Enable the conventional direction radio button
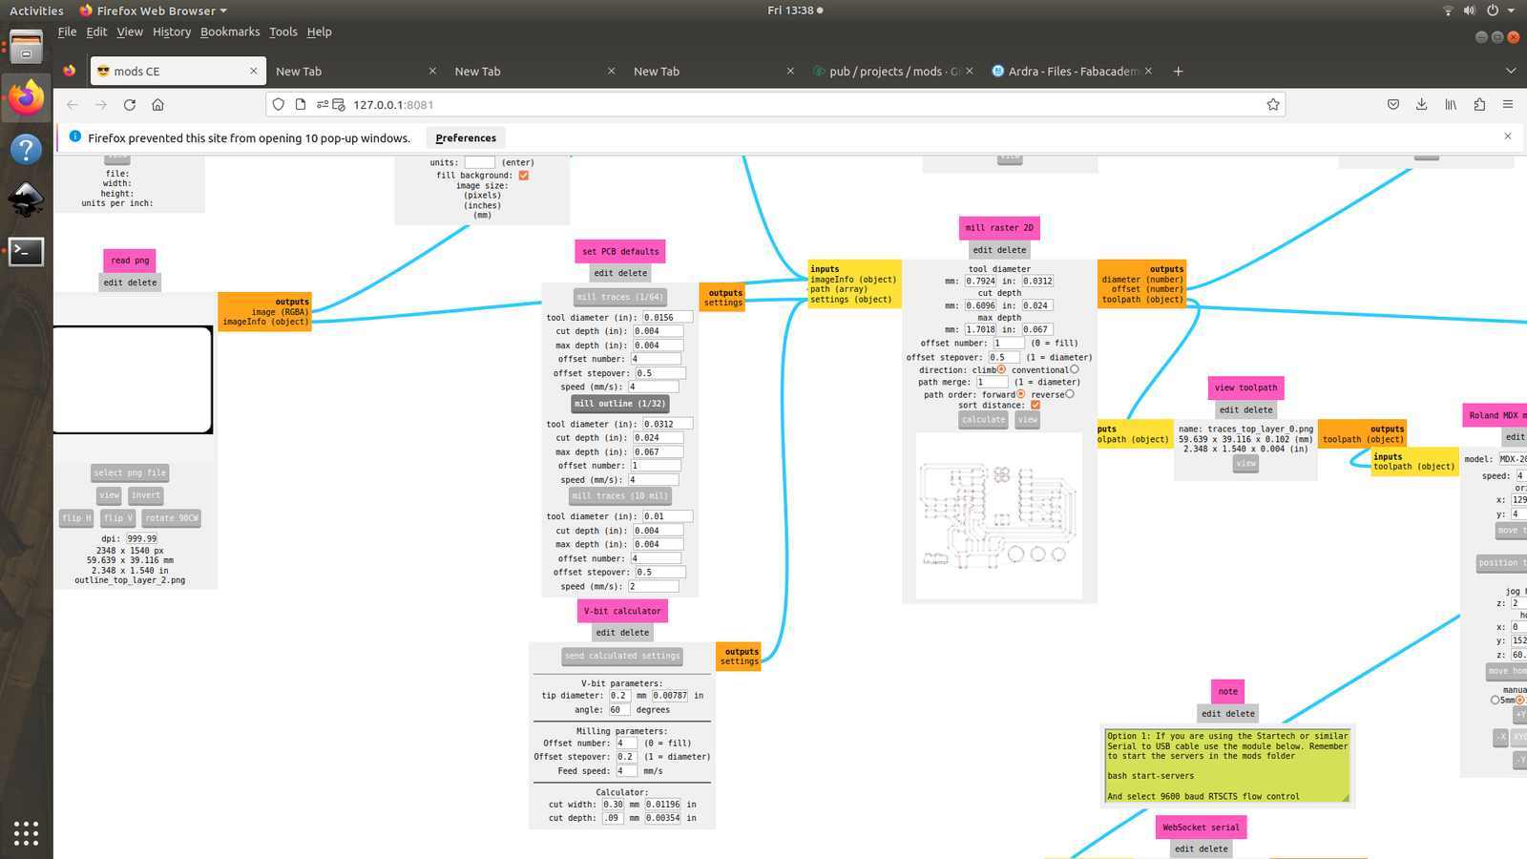Screen dimensions: 1527x859 [1075, 368]
